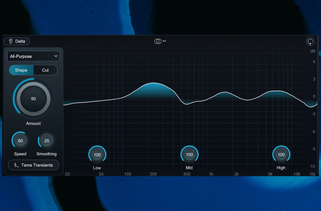
Task: Click the Mid band knob at 100
Action: 189,155
